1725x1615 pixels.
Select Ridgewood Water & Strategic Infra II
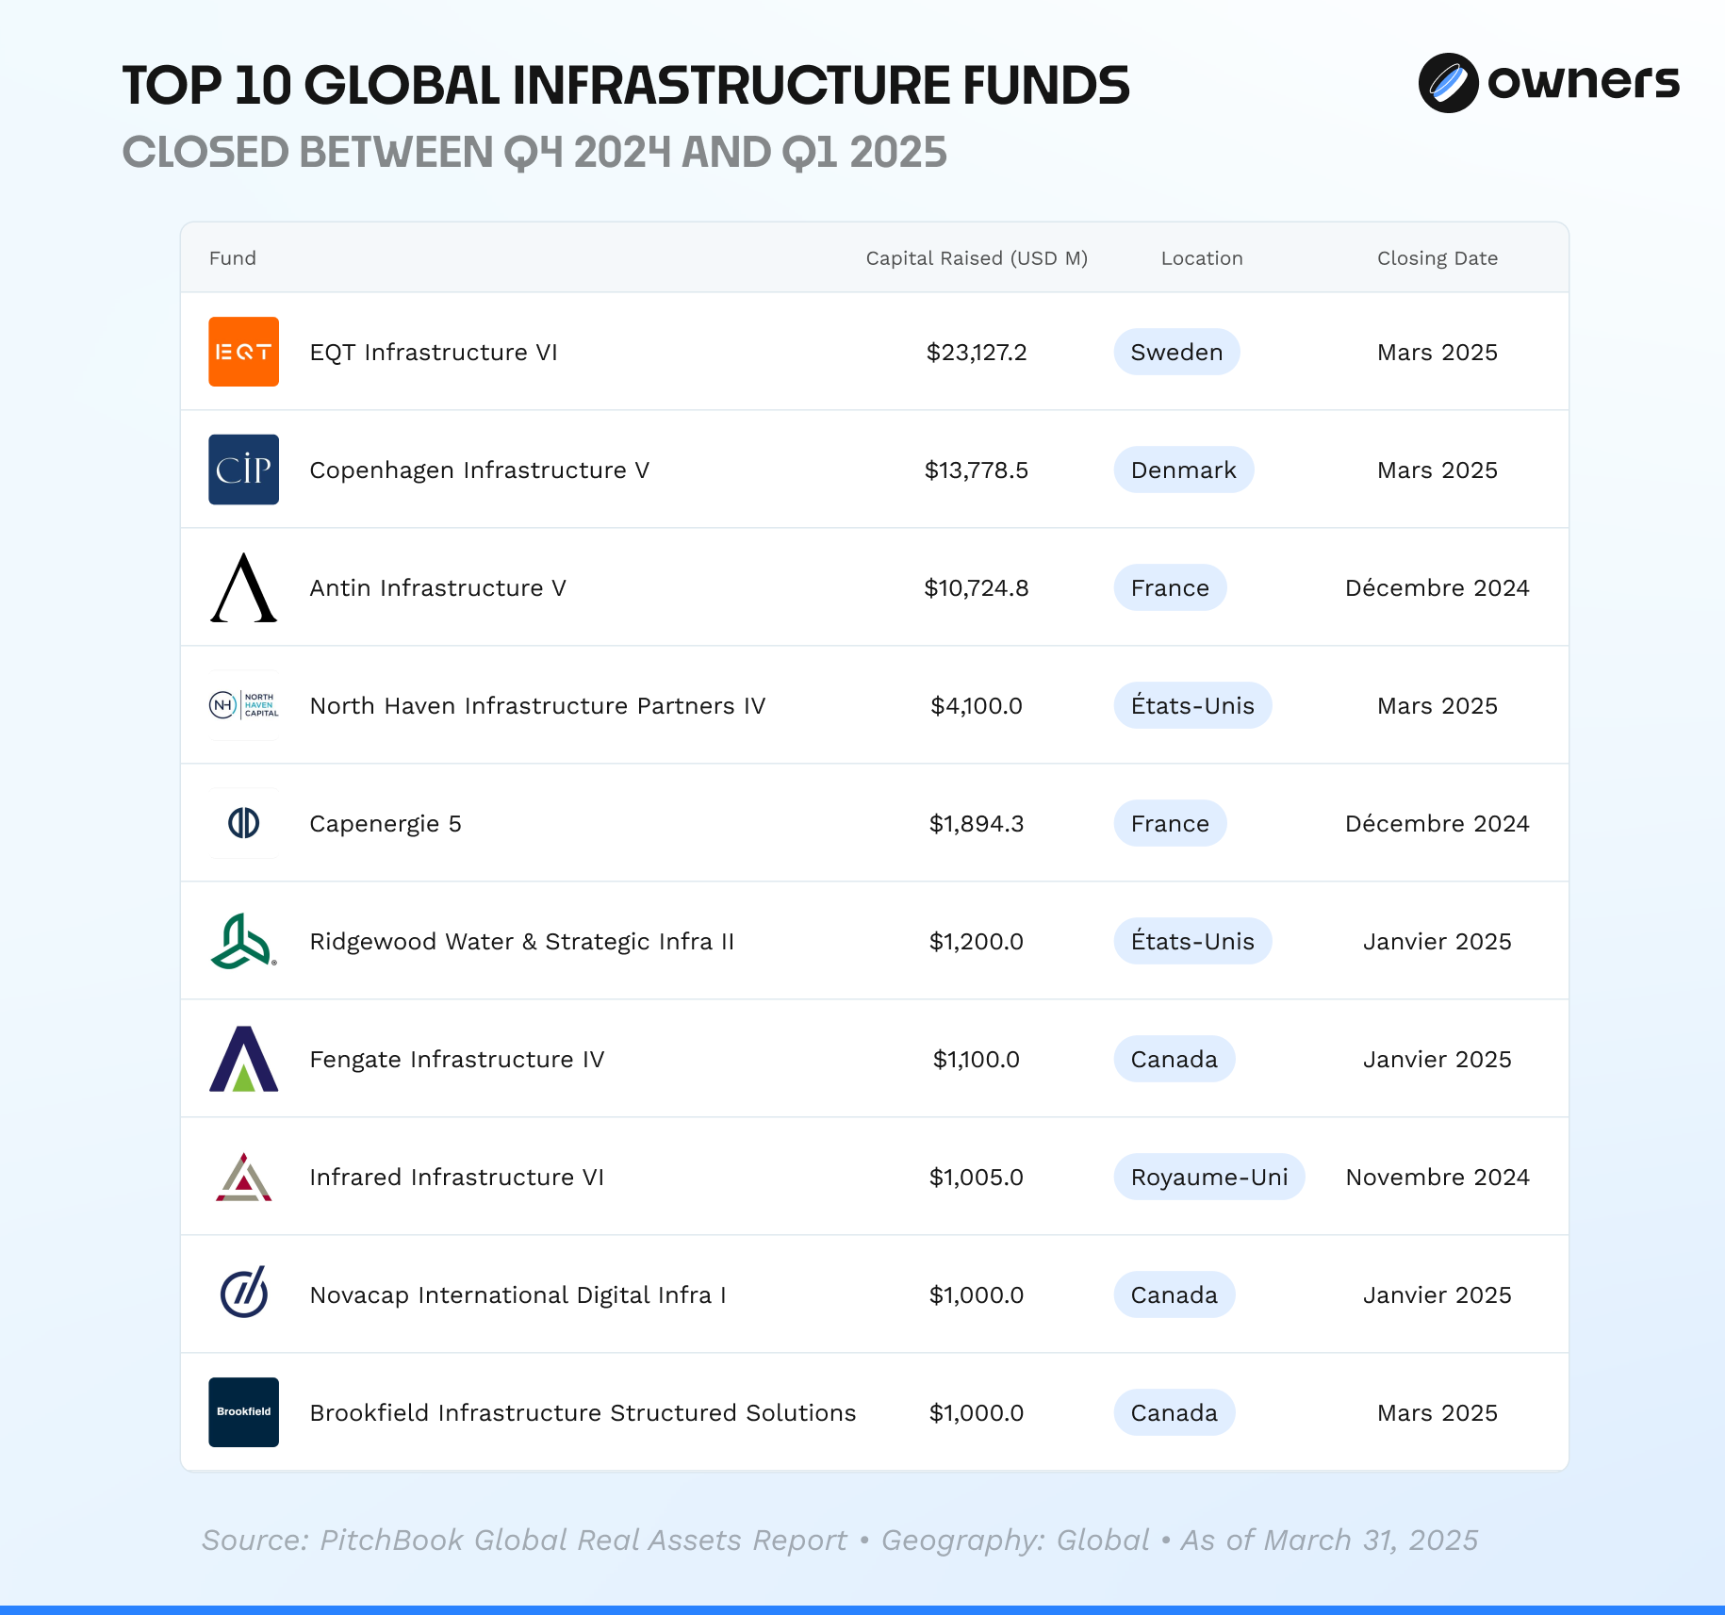pos(522,941)
